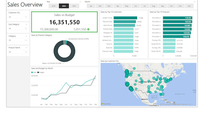The height and width of the screenshot is (120, 208).
Task: Click Sales by Customer City chart title
Action: [110, 61]
